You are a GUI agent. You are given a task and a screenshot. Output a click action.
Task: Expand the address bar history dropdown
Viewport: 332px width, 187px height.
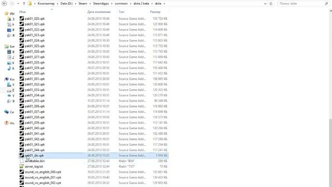tap(265, 4)
